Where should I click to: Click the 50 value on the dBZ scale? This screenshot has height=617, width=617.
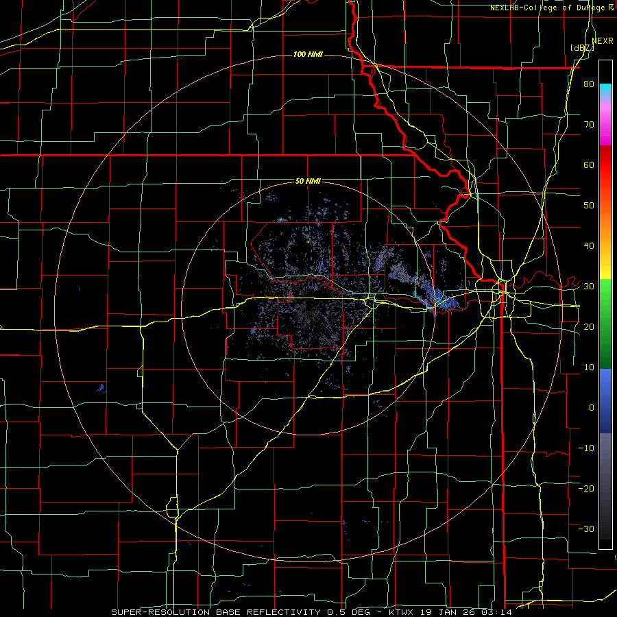pyautogui.click(x=589, y=206)
